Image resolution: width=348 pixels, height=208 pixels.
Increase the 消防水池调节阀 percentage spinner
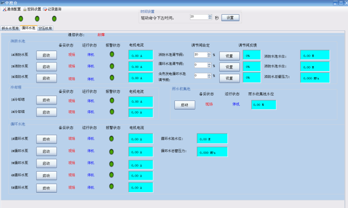click(x=209, y=54)
